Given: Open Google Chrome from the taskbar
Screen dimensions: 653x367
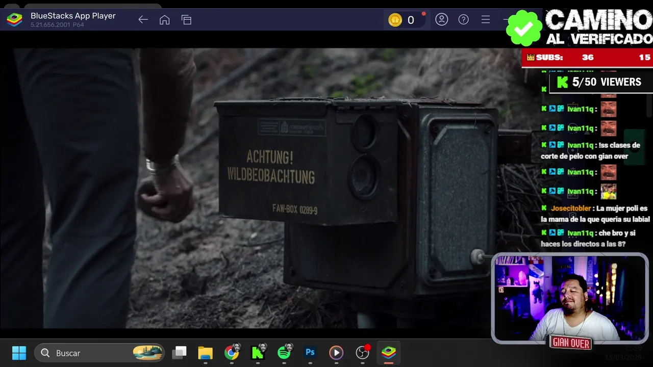Looking at the screenshot, I should (x=232, y=353).
